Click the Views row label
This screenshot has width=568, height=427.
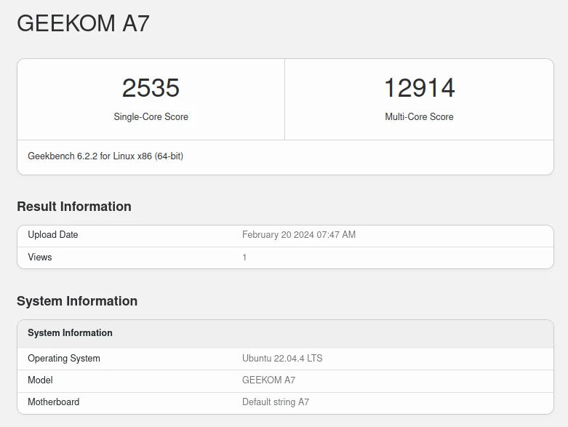pyautogui.click(x=40, y=257)
